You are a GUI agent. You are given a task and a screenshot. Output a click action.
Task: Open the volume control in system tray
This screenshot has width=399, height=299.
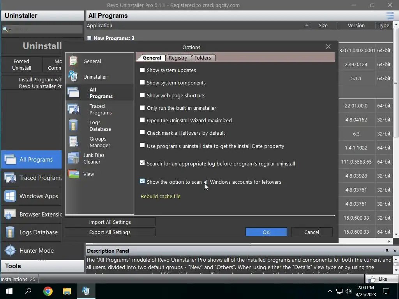(x=348, y=291)
